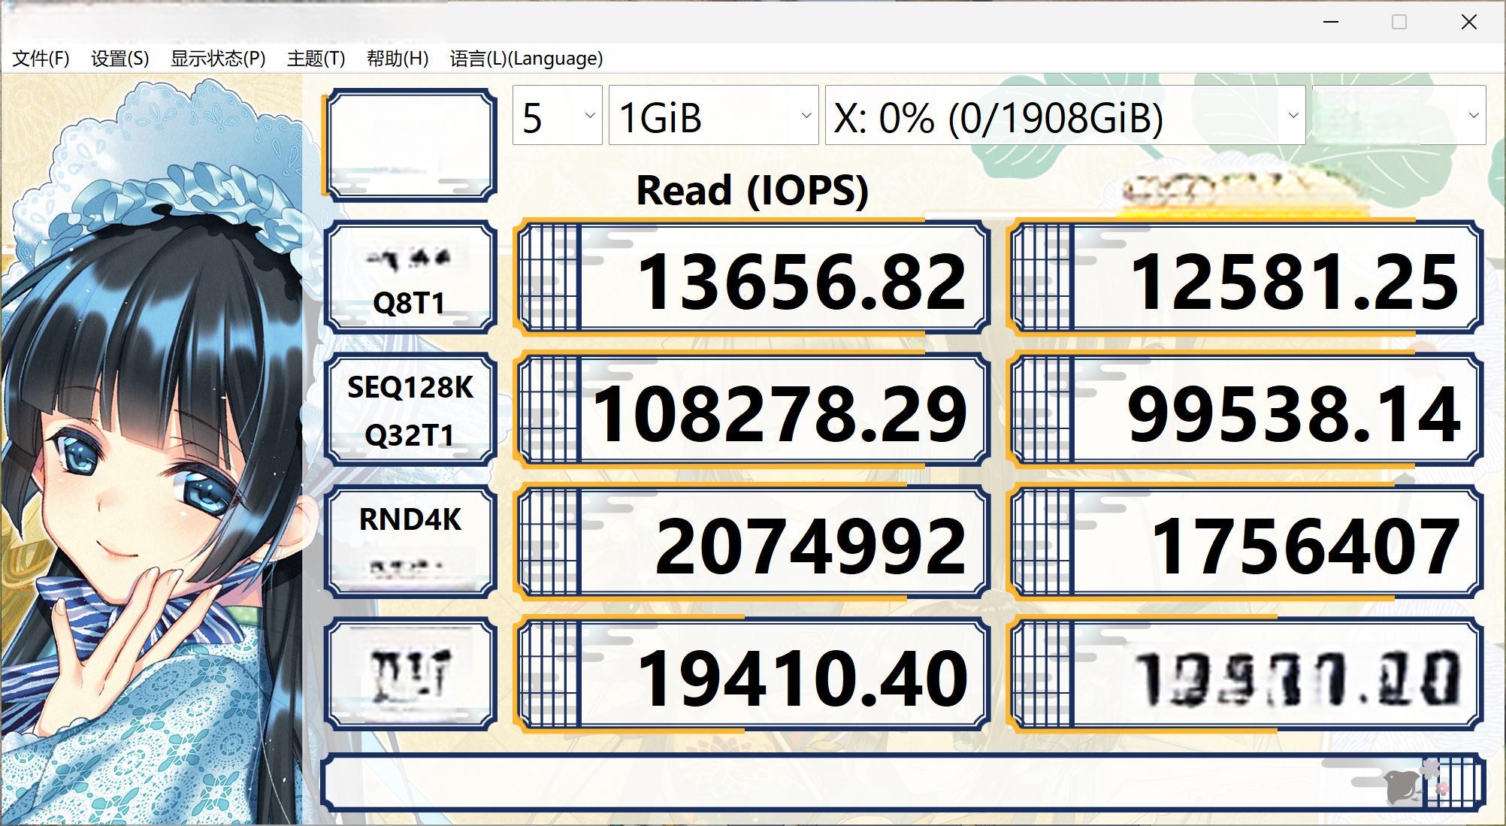
Task: Start the Q8T1 sequential test
Action: click(410, 277)
